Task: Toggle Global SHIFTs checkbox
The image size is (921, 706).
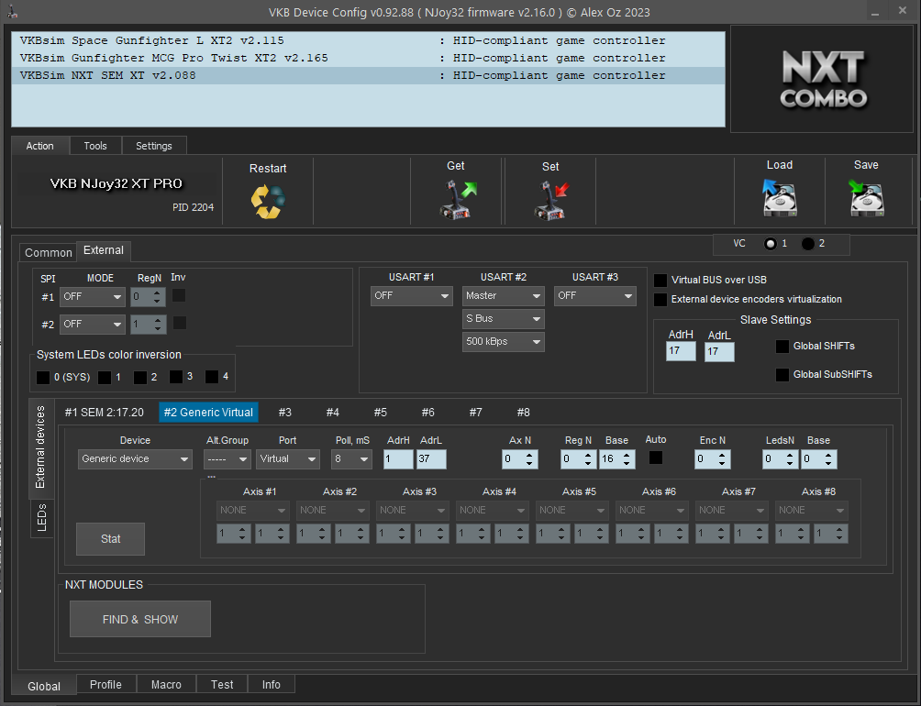Action: tap(782, 347)
